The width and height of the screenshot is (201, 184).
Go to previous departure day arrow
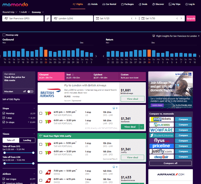(132, 18)
